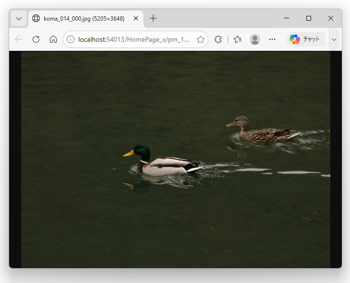Go back with the back arrow
Screen dimensions: 350x283
(x=19, y=39)
